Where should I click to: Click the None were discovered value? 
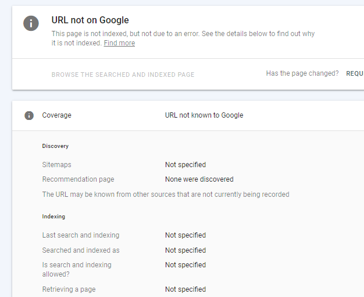click(x=199, y=179)
